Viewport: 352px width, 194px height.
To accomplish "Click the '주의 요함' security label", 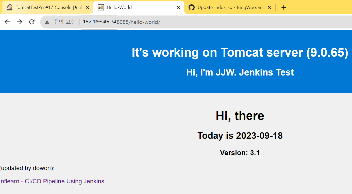I will coord(64,22).
